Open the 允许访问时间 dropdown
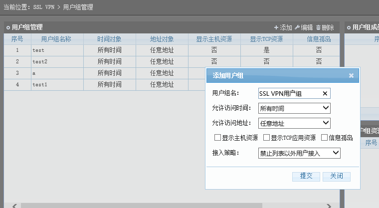This screenshot has width=379, height=208. coord(326,108)
